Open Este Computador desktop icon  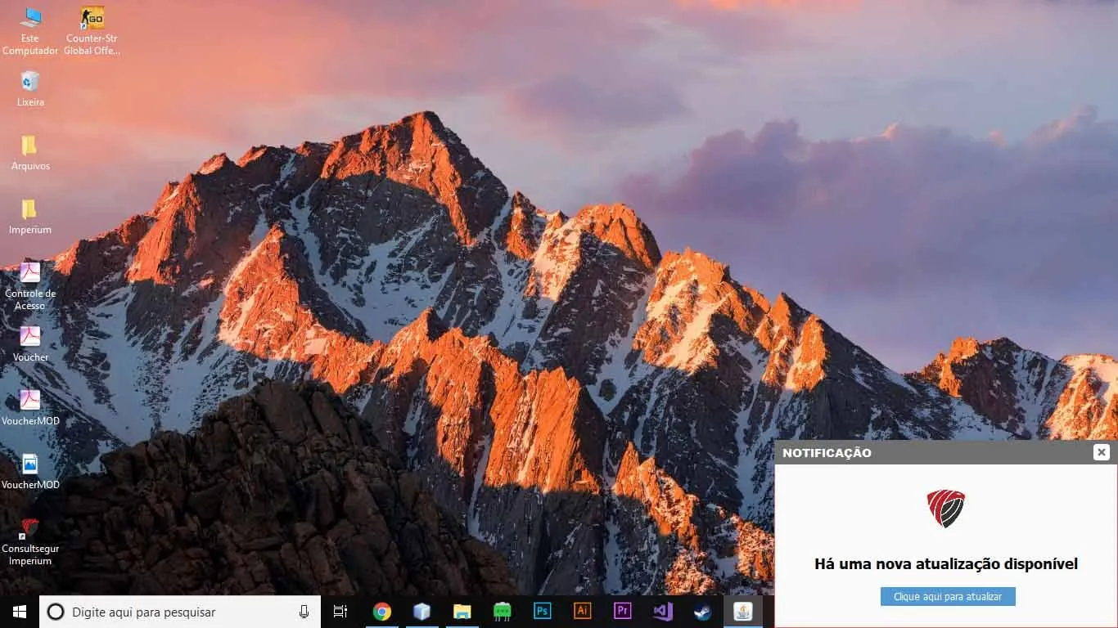pos(30,30)
